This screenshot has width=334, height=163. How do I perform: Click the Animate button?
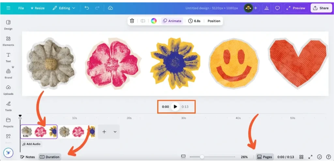point(172,21)
